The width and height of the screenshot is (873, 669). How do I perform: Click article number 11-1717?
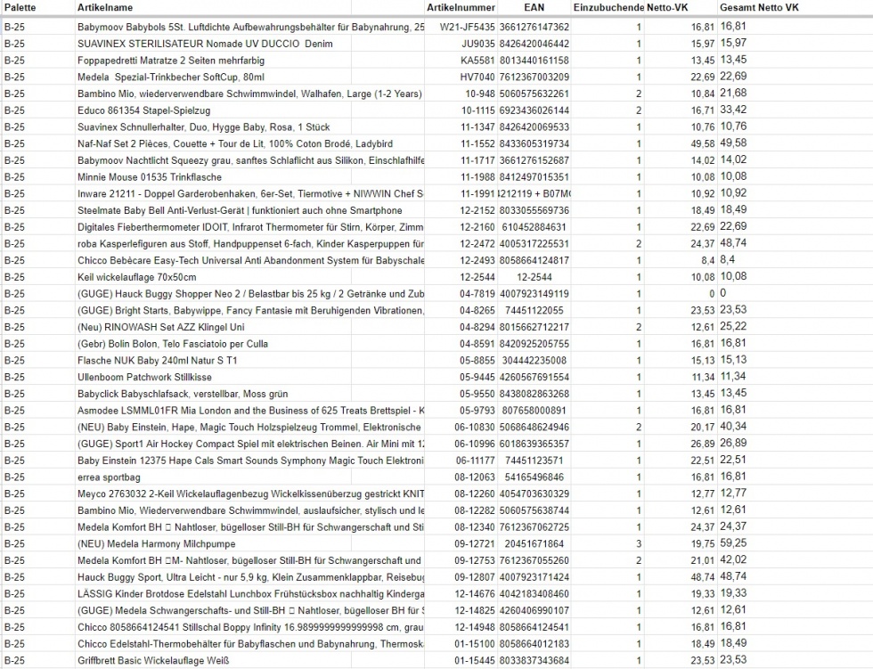(477, 160)
